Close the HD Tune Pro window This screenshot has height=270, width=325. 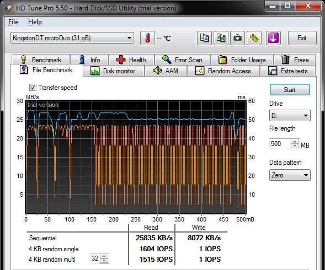click(308, 6)
